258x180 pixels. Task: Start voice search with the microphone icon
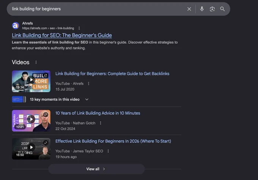pyautogui.click(x=202, y=9)
